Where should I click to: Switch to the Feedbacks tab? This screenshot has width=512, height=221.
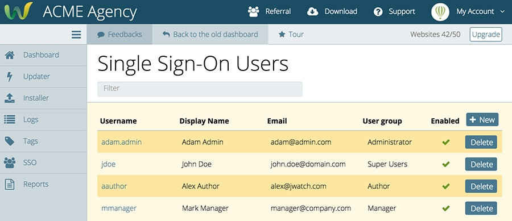pos(119,34)
